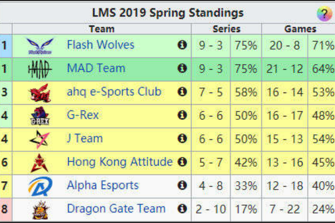Click the Games column header

coord(300,29)
